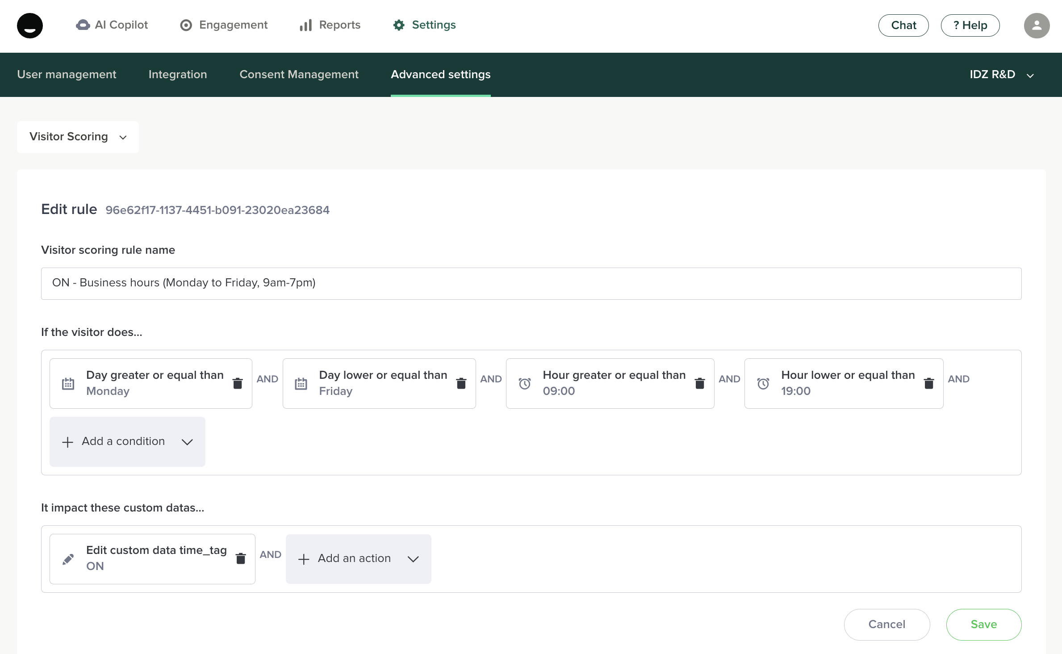Click the user profile avatar icon
Screen dimensions: 1062x654
pos(1037,25)
